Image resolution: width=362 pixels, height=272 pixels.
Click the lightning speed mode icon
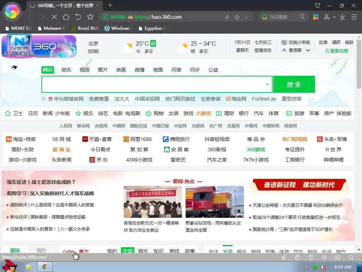[227, 17]
